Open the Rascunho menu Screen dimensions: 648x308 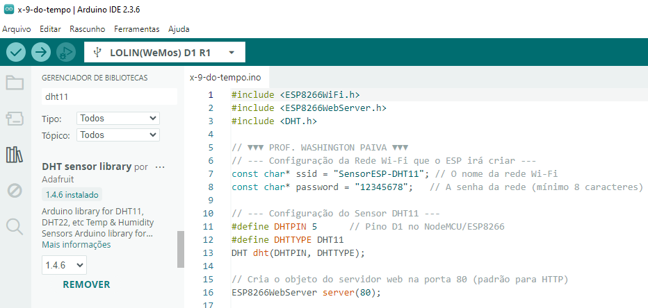(x=87, y=29)
